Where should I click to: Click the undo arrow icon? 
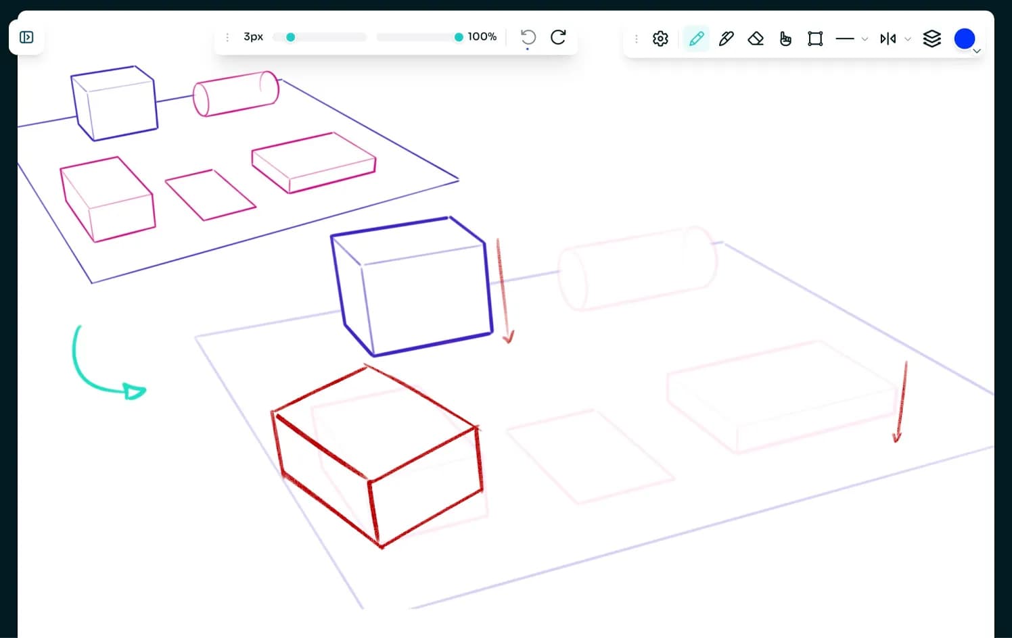coord(528,37)
